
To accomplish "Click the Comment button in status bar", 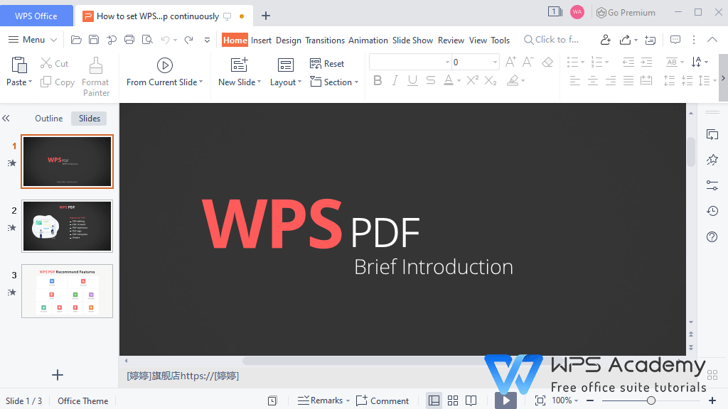I will pos(382,400).
